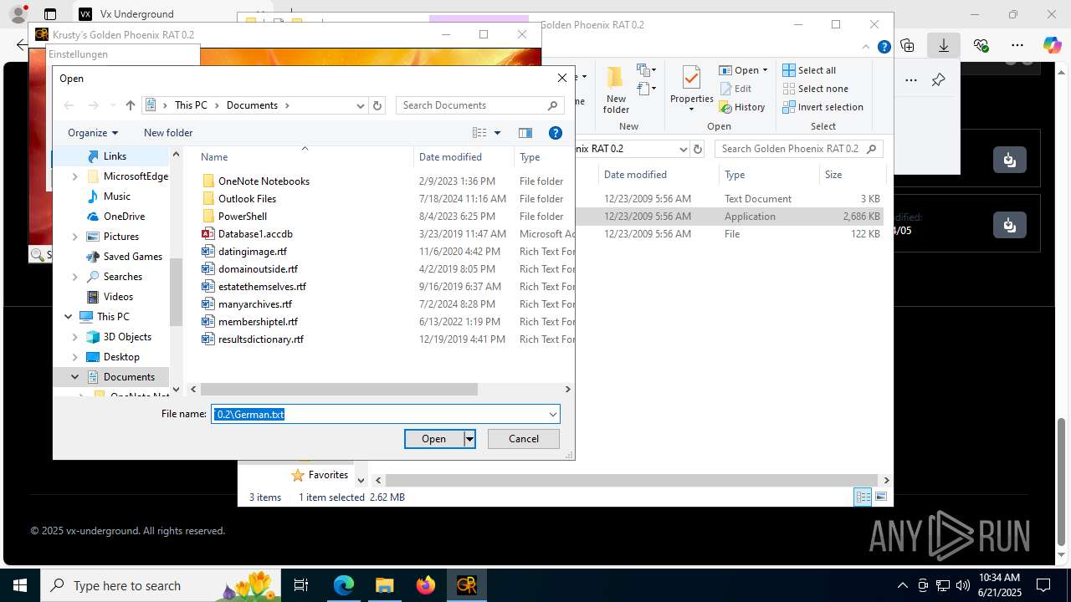Screen dimensions: 1071x602
Task: Click the Properties icon in the Explorer ribbon
Action: point(691,79)
